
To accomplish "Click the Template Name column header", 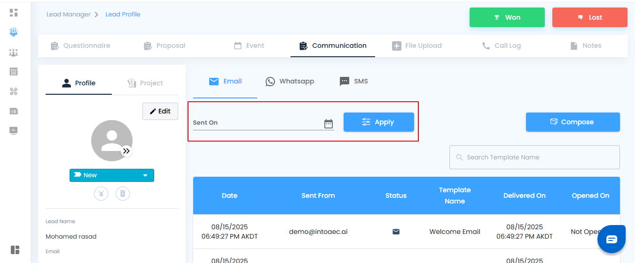I will (x=455, y=195).
